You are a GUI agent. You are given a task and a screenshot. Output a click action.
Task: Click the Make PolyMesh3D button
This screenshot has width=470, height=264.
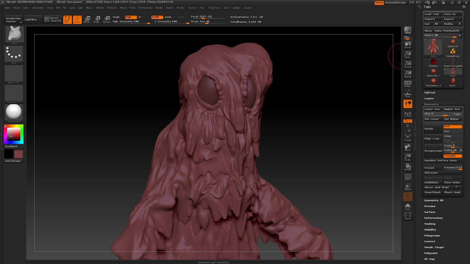(446, 31)
